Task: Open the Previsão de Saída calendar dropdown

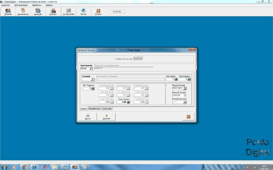Action: tap(185, 102)
